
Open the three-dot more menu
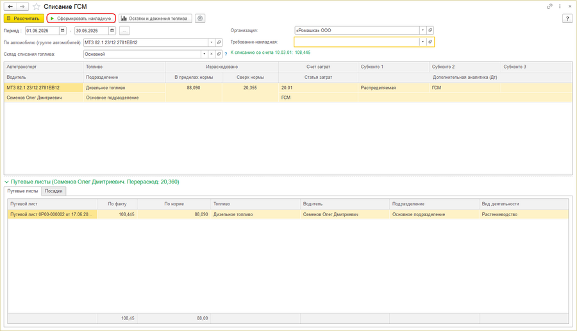click(x=560, y=6)
